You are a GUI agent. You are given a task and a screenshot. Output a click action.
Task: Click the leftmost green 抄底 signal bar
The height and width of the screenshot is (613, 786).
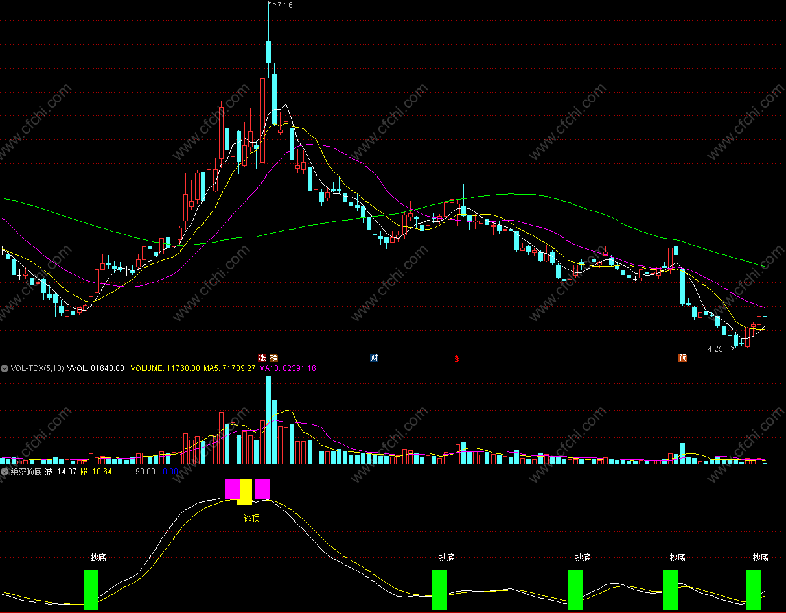[91, 590]
